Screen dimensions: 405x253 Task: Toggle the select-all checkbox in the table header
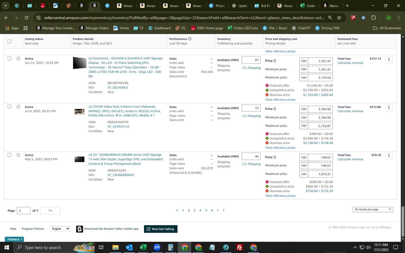click(9, 41)
